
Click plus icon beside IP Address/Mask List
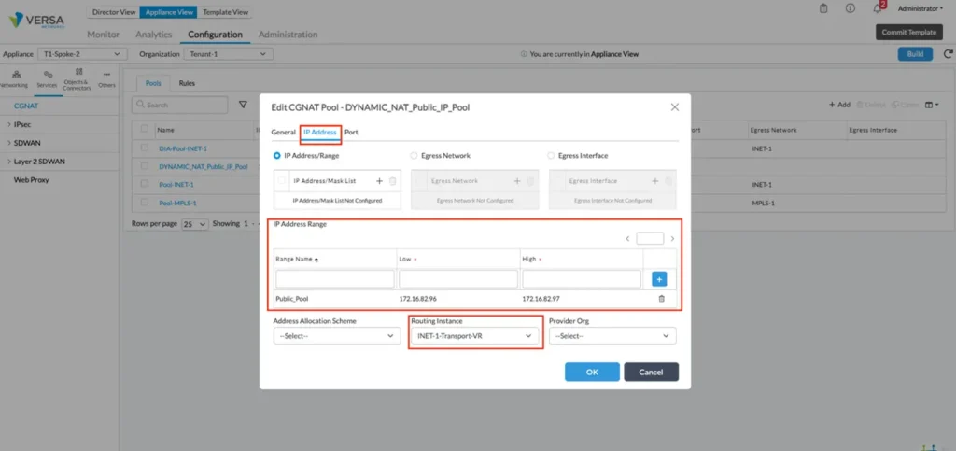point(379,181)
